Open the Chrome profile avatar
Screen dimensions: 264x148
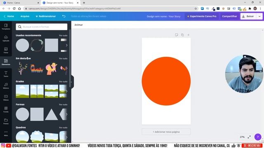pos(255,9)
